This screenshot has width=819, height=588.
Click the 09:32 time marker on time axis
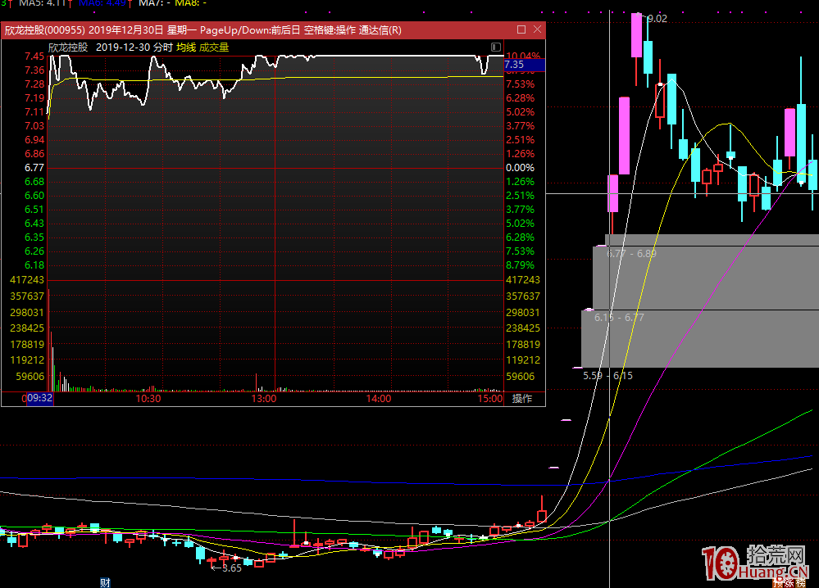(40, 399)
